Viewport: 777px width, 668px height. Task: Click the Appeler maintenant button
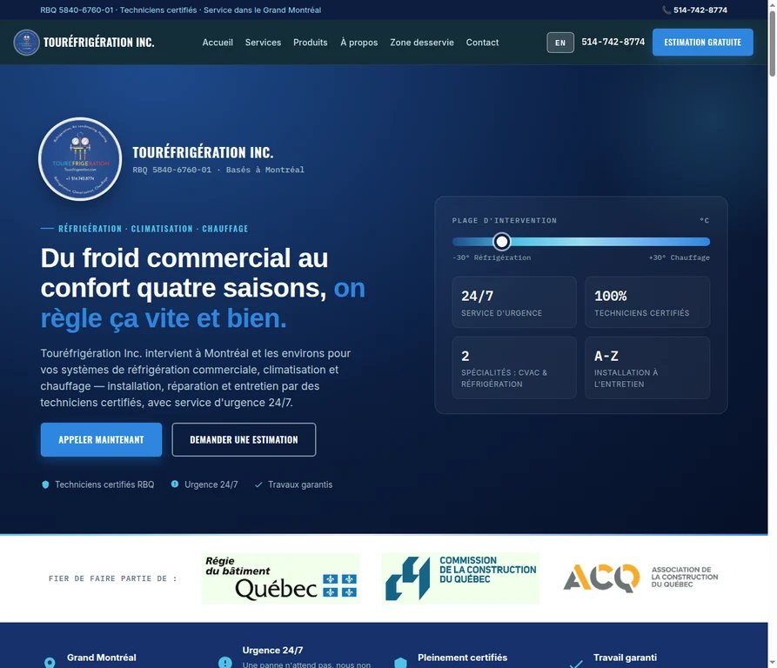pyautogui.click(x=101, y=440)
